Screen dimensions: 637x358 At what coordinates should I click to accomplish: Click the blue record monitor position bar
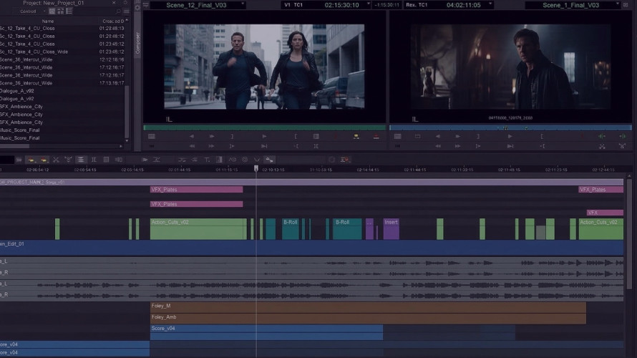tap(510, 127)
